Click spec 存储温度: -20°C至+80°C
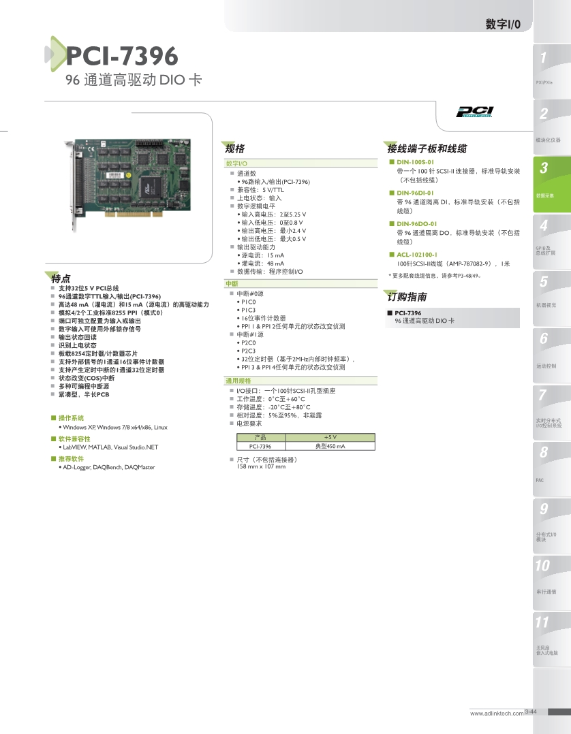571x734 pixels. coord(273,407)
